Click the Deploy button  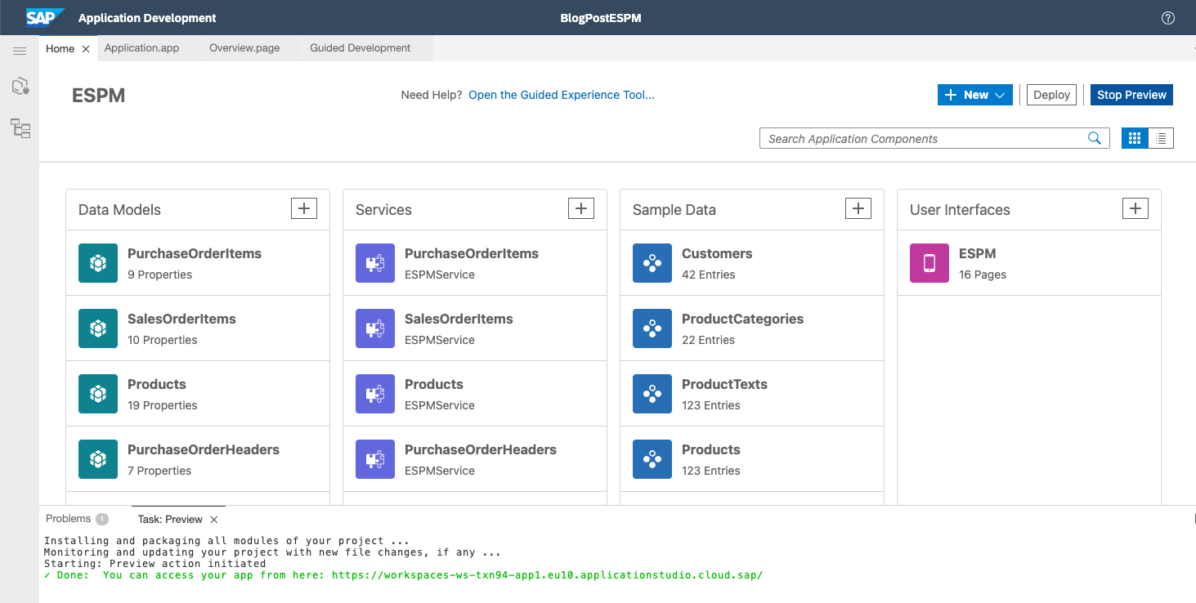click(x=1051, y=94)
